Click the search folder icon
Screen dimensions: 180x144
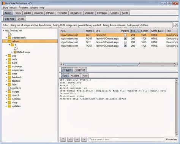click(9, 95)
